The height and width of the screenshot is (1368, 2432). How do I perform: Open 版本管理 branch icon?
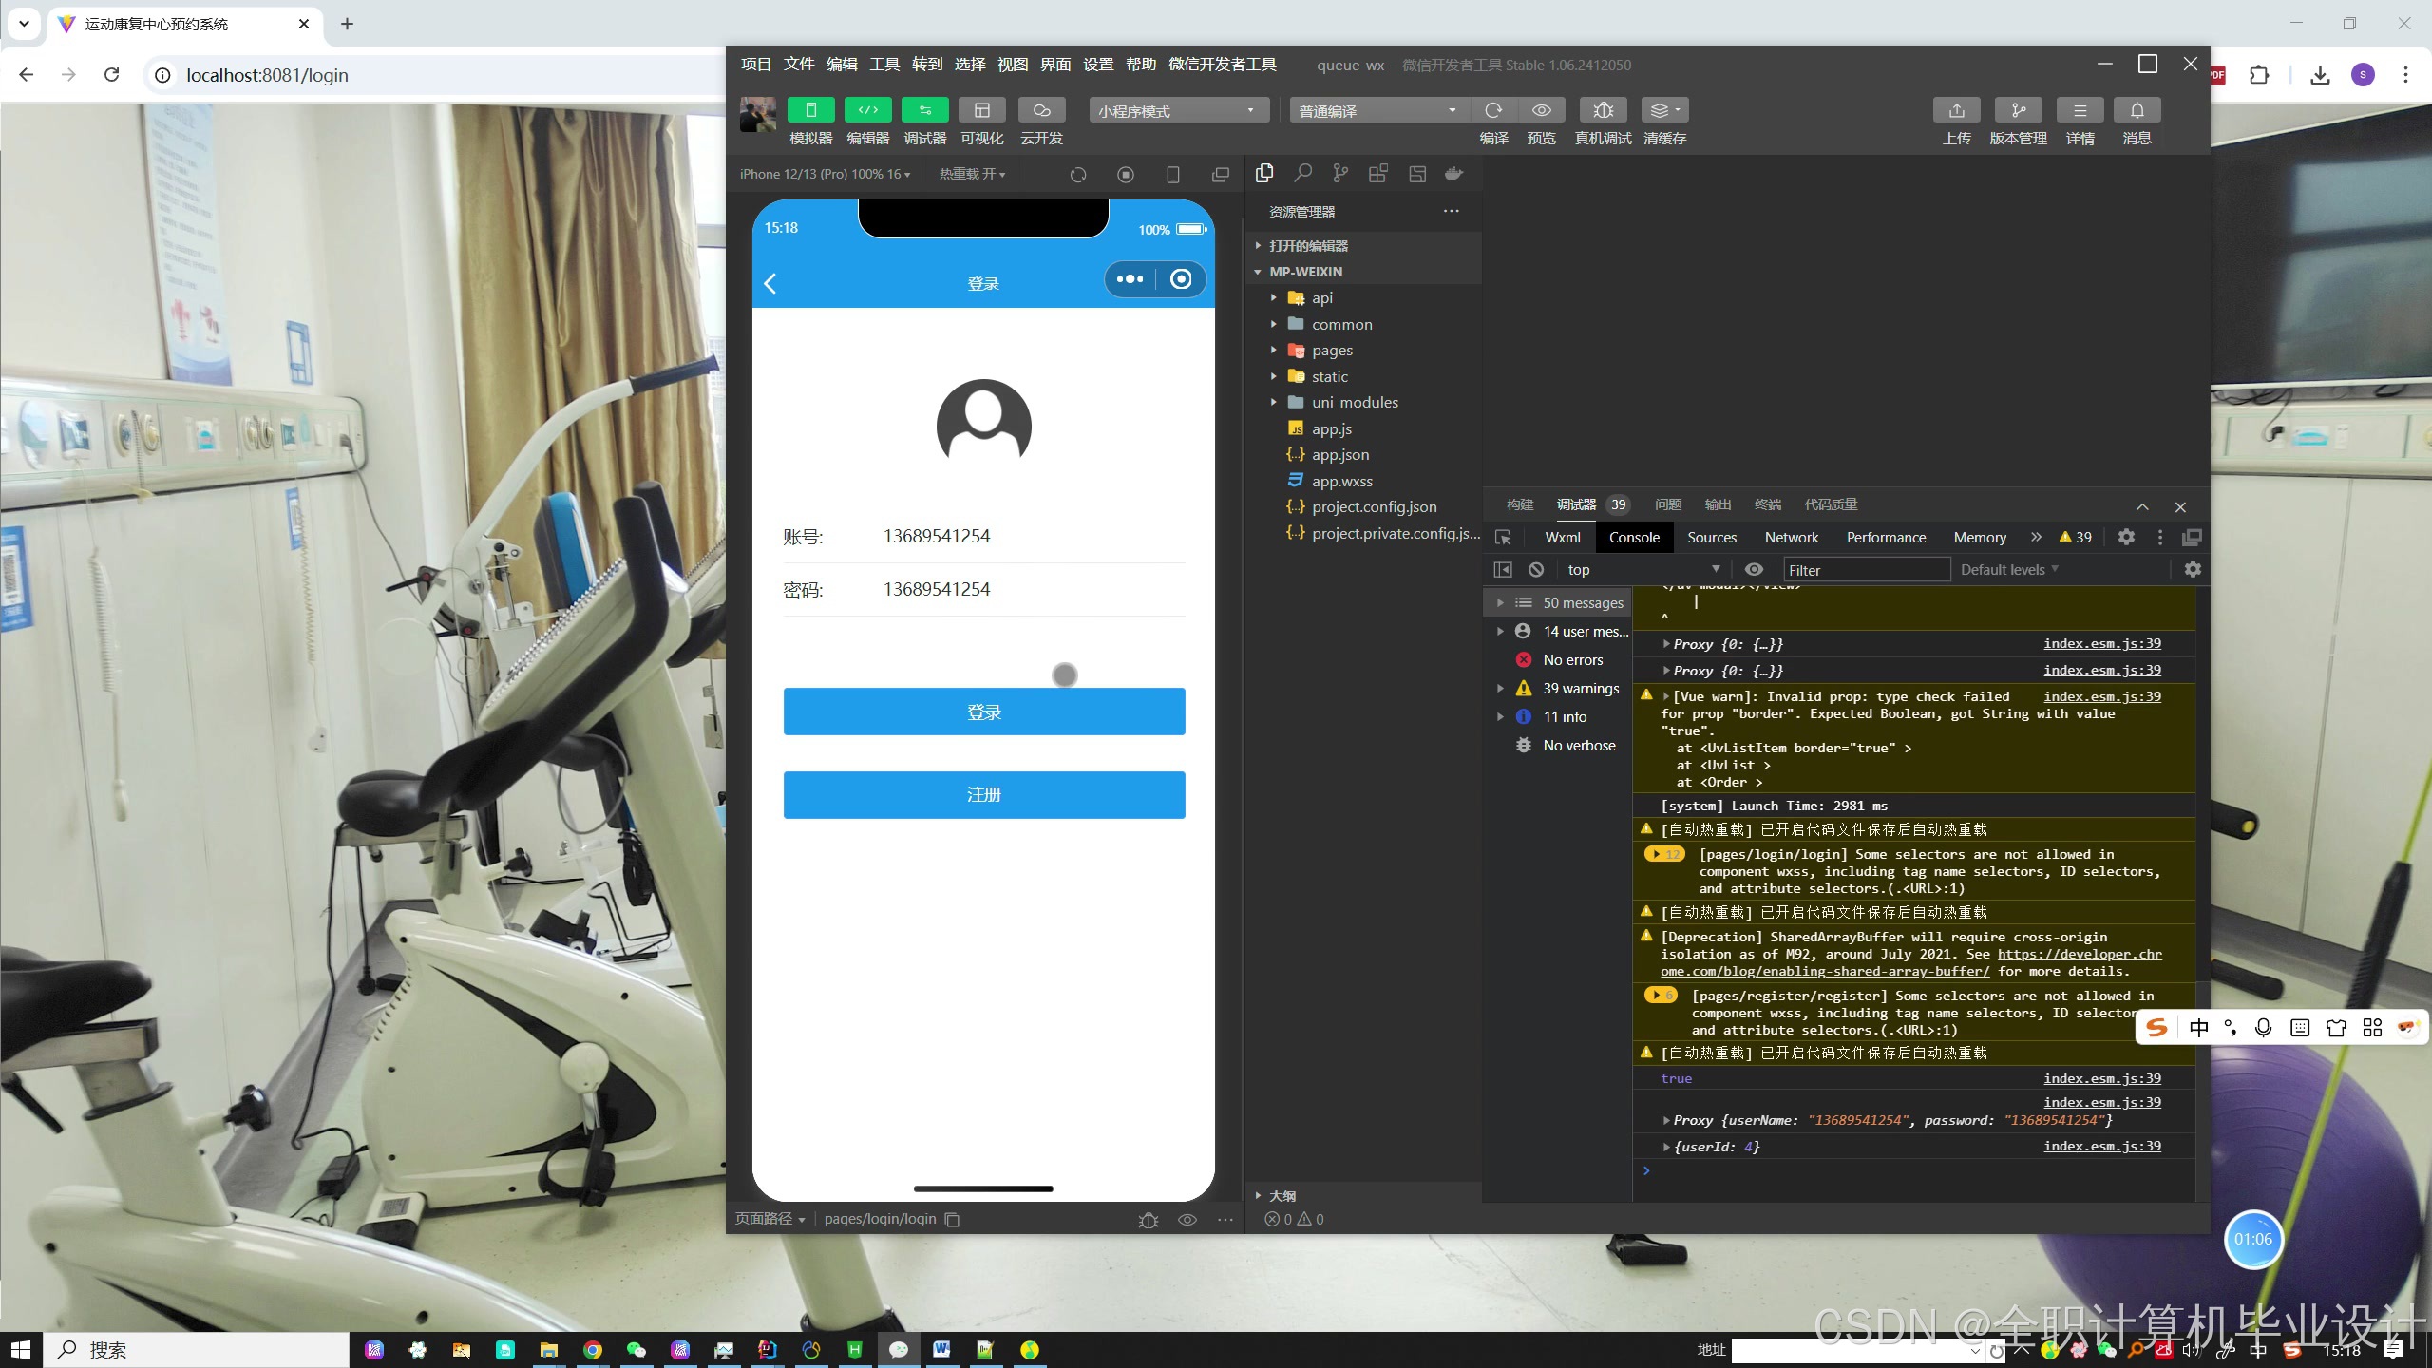2018,110
